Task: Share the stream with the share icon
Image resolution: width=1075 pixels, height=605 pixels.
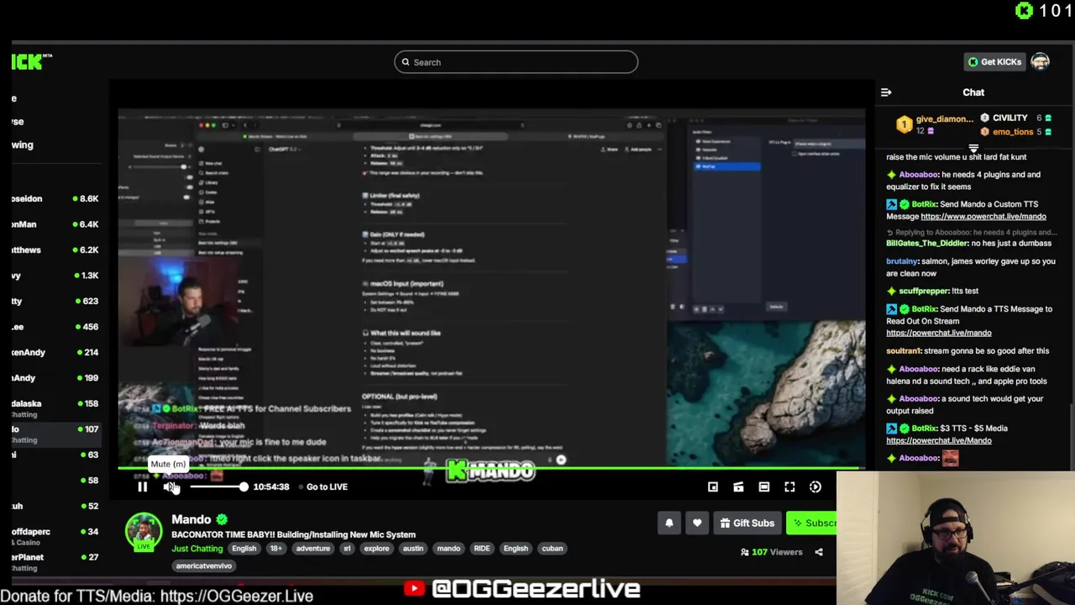Action: coord(819,552)
